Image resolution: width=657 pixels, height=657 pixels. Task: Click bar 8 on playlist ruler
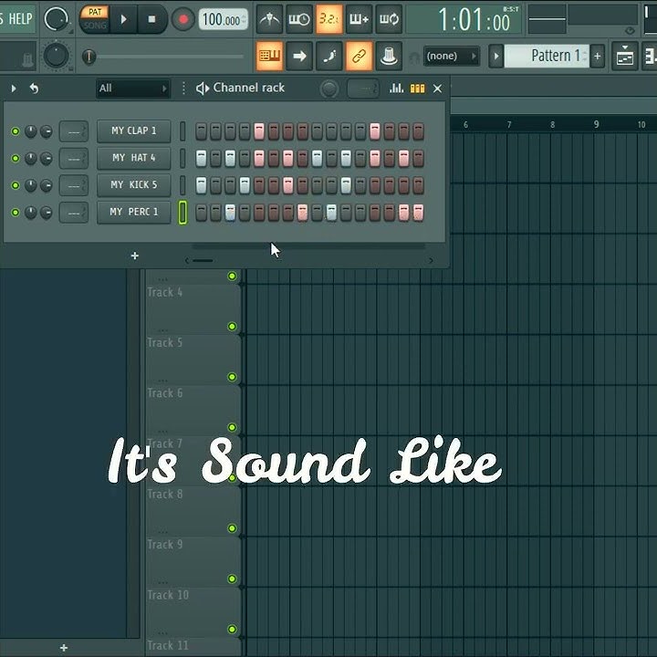(x=552, y=124)
